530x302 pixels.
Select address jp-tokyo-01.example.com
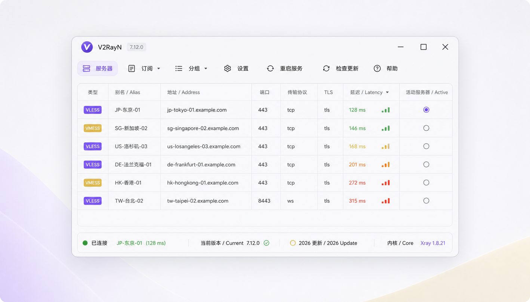(197, 110)
